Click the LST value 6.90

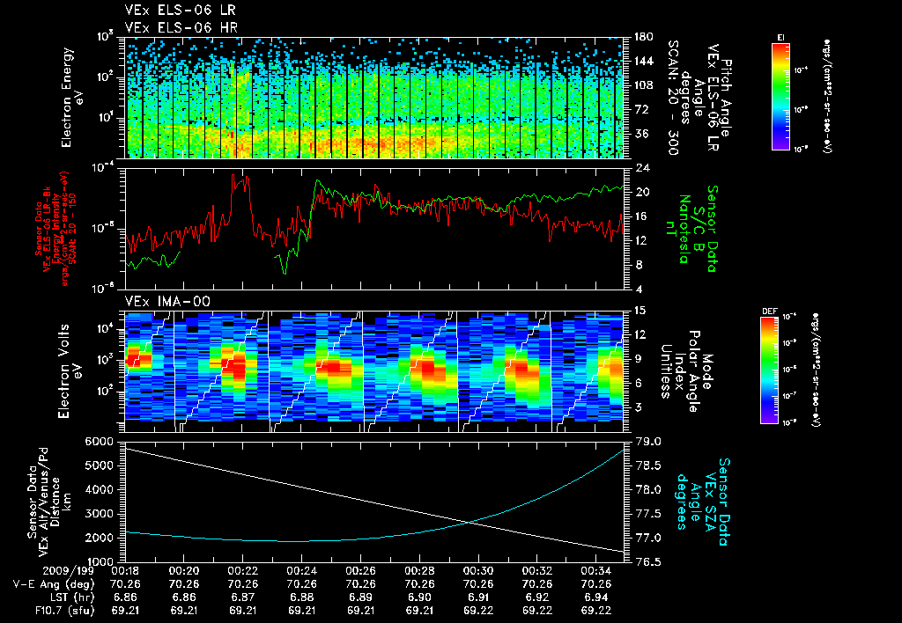(x=418, y=597)
